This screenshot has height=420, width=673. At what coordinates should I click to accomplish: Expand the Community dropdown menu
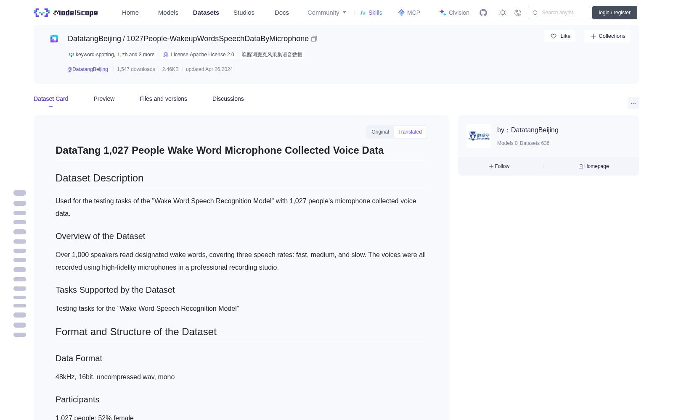point(327,13)
